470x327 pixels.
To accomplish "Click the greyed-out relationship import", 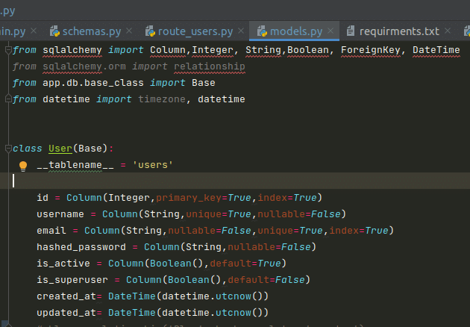I will point(210,66).
